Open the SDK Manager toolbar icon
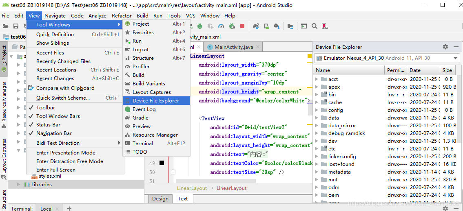463x211 pixels. tap(277, 26)
